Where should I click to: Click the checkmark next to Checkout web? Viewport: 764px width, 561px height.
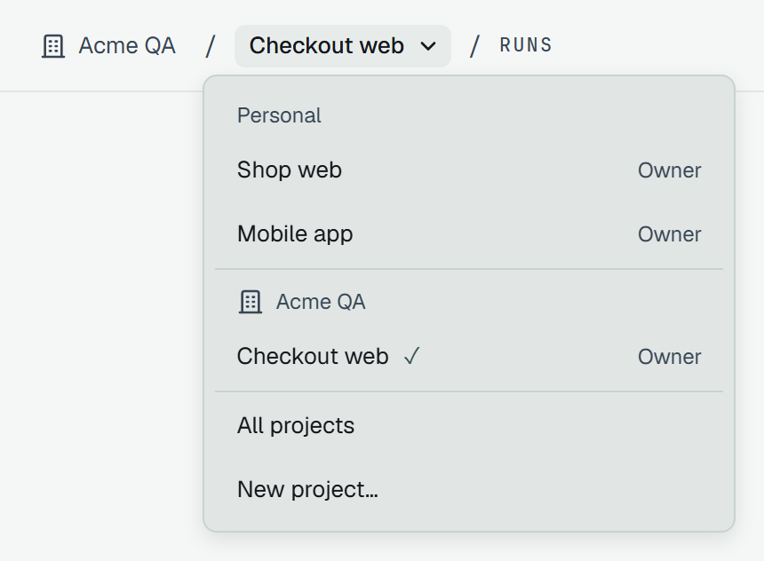pos(411,357)
